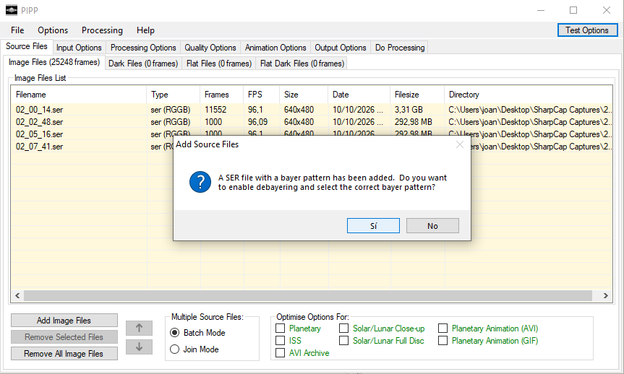Click the PIPP application icon in title bar
This screenshot has height=374, width=624.
click(12, 10)
